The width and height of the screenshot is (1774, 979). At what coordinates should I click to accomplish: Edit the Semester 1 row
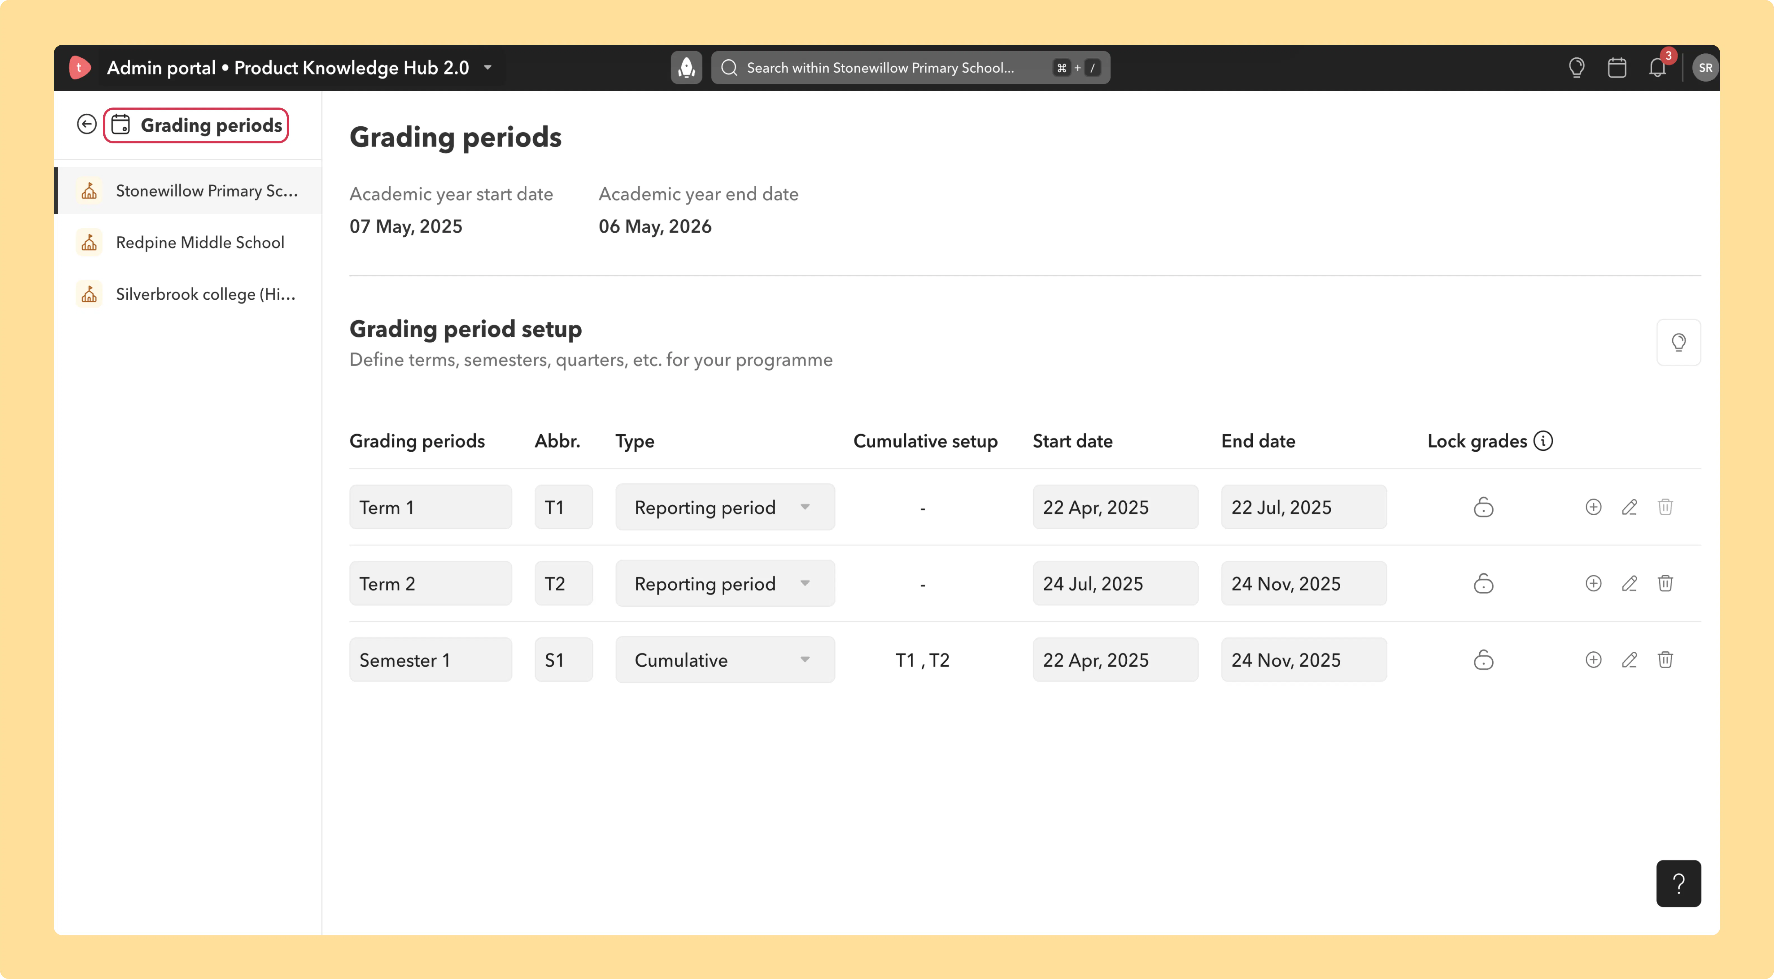(1629, 660)
